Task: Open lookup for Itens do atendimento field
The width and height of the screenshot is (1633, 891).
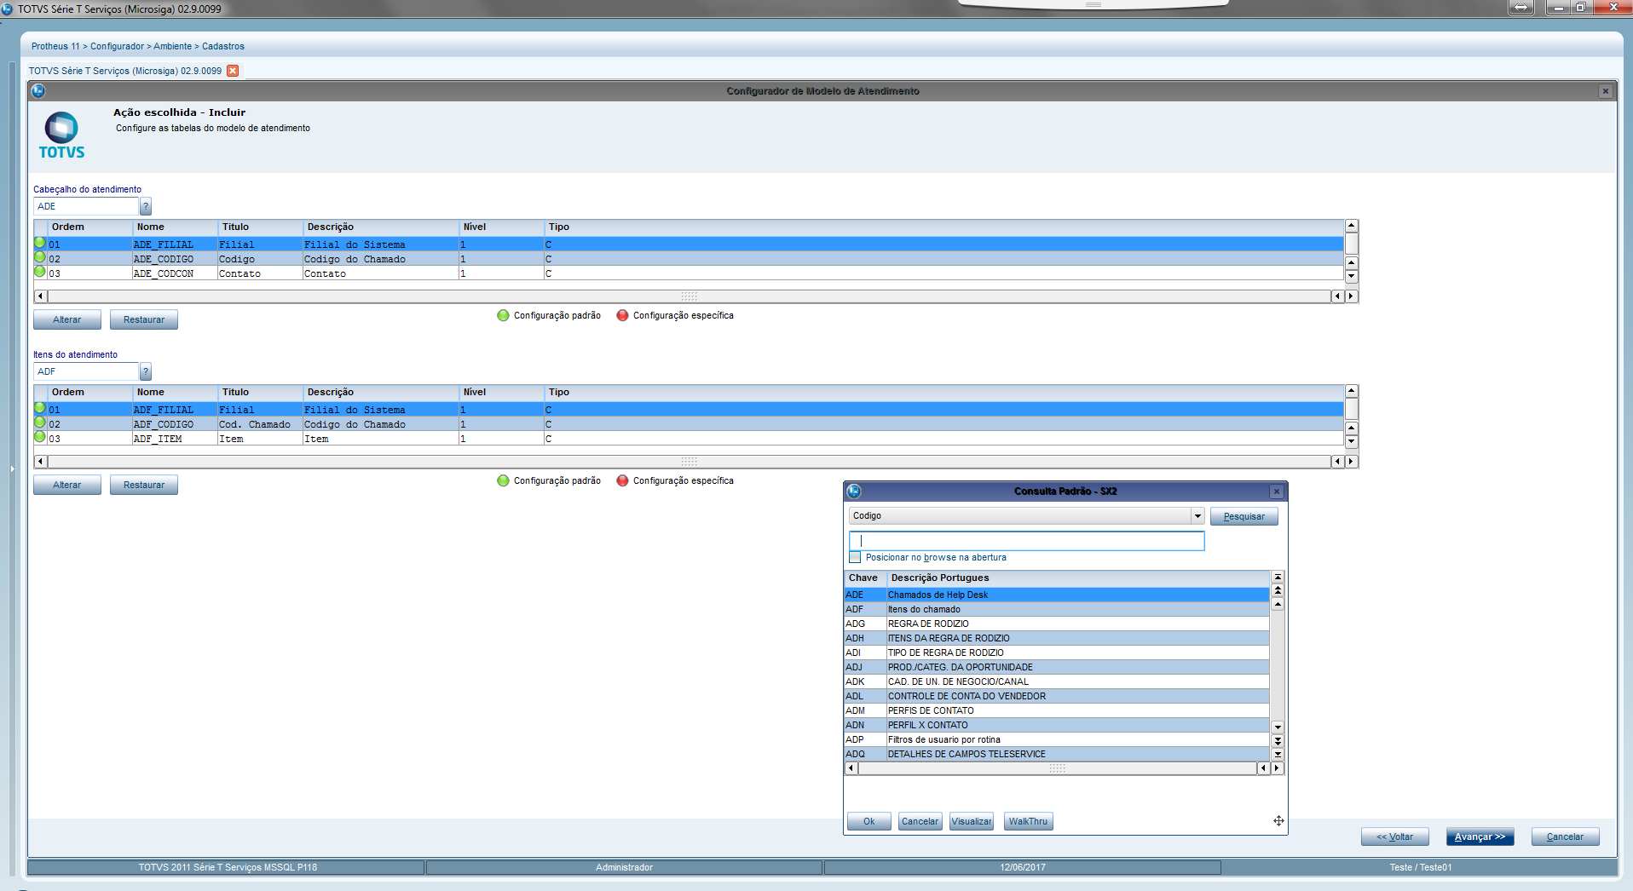Action: point(146,371)
